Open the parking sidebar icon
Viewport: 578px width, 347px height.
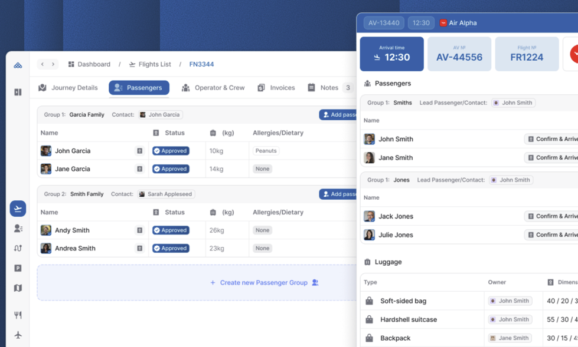pyautogui.click(x=18, y=268)
